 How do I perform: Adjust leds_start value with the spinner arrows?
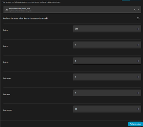click(138, 77)
